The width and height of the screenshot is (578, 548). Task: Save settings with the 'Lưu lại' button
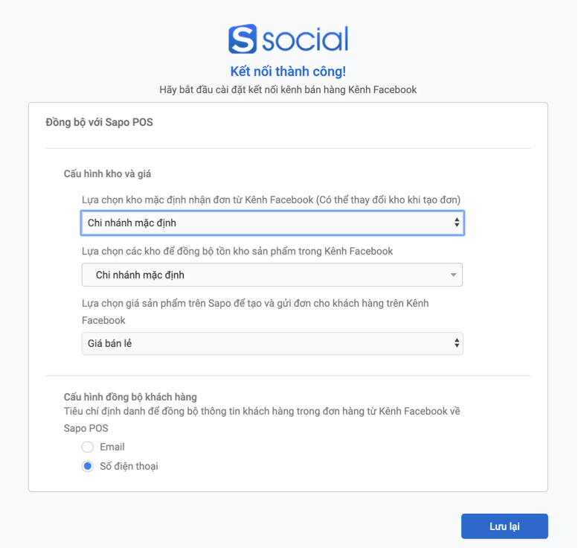click(504, 526)
